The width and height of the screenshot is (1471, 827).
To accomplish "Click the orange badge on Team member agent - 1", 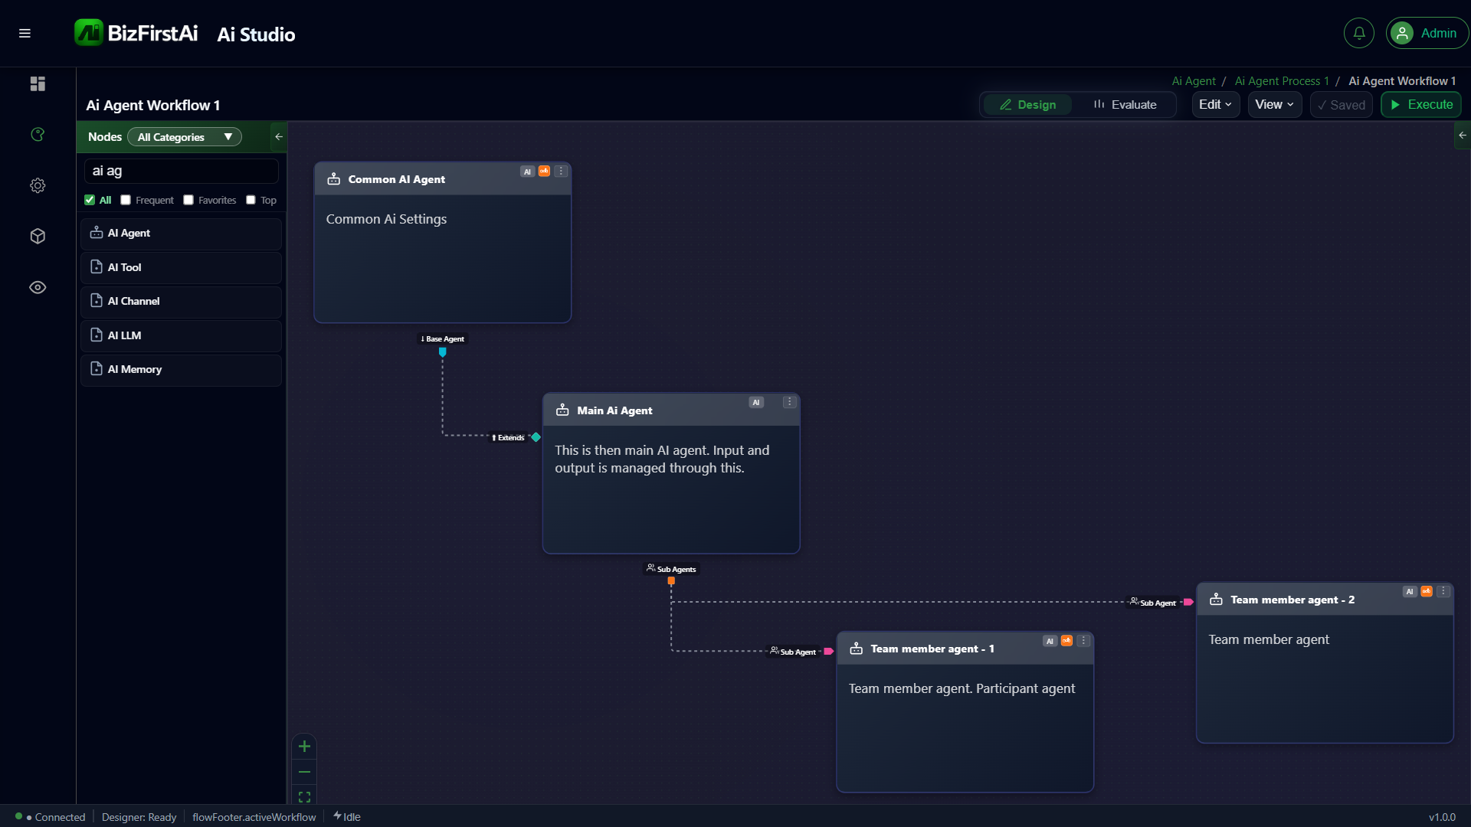I will coord(1066,641).
